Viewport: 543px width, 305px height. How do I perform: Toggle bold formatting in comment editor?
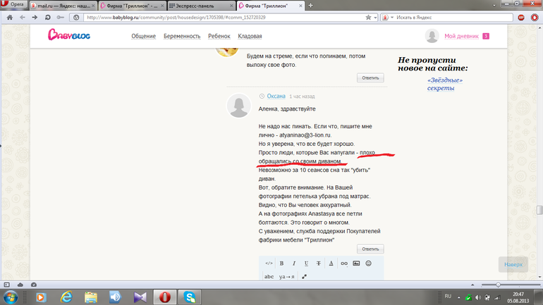coord(281,263)
